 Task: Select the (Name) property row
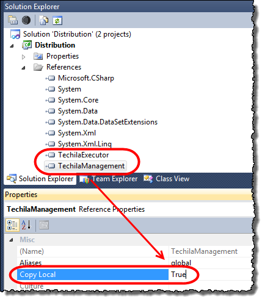pyautogui.click(x=93, y=251)
